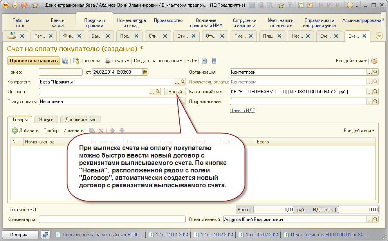The height and width of the screenshot is (241, 388).
Task: Click into the Комментарий input field
Action: pyautogui.click(x=112, y=219)
